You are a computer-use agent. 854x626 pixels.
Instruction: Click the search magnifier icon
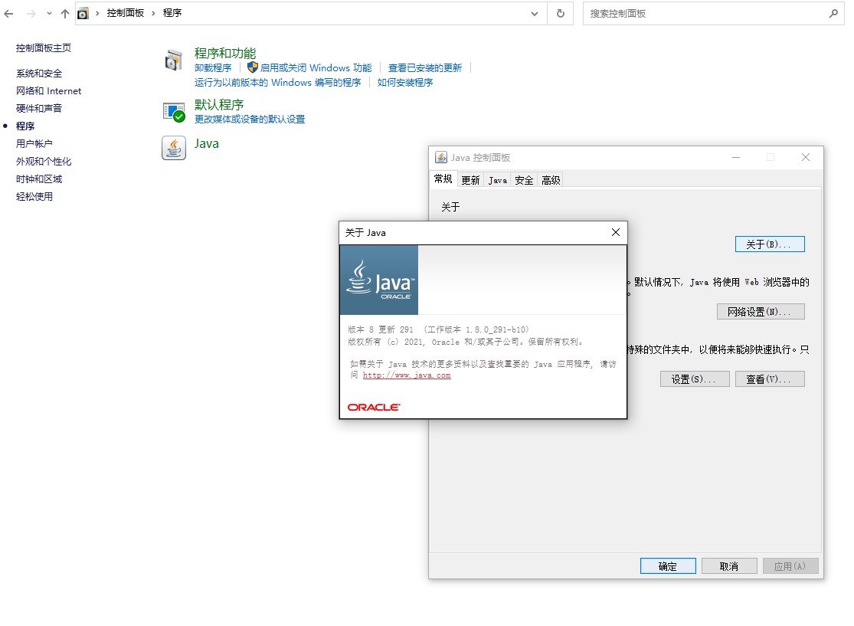833,14
